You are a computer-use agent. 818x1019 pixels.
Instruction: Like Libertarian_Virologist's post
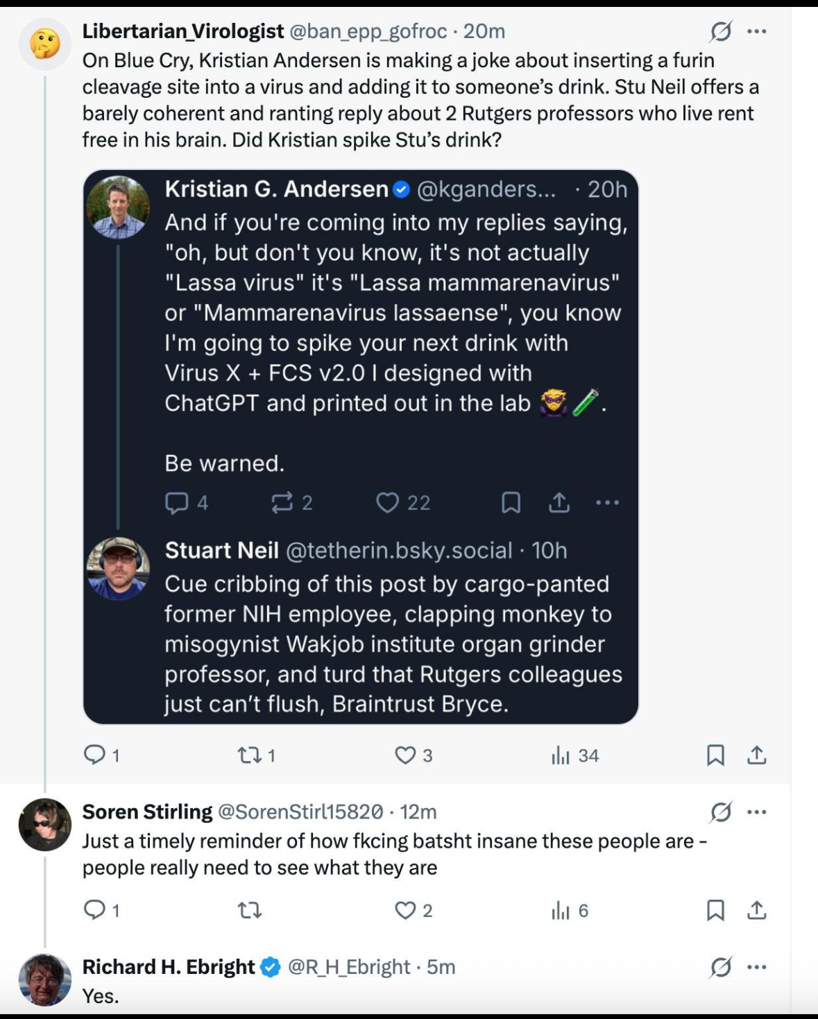click(x=405, y=755)
